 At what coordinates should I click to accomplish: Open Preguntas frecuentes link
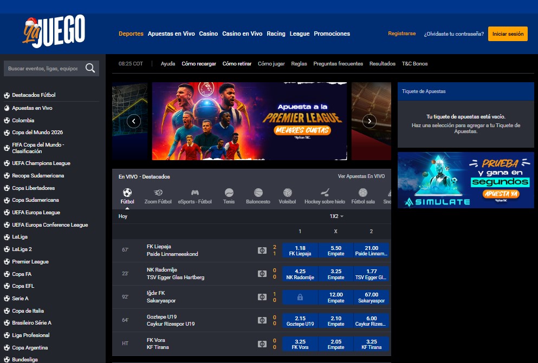coord(338,64)
